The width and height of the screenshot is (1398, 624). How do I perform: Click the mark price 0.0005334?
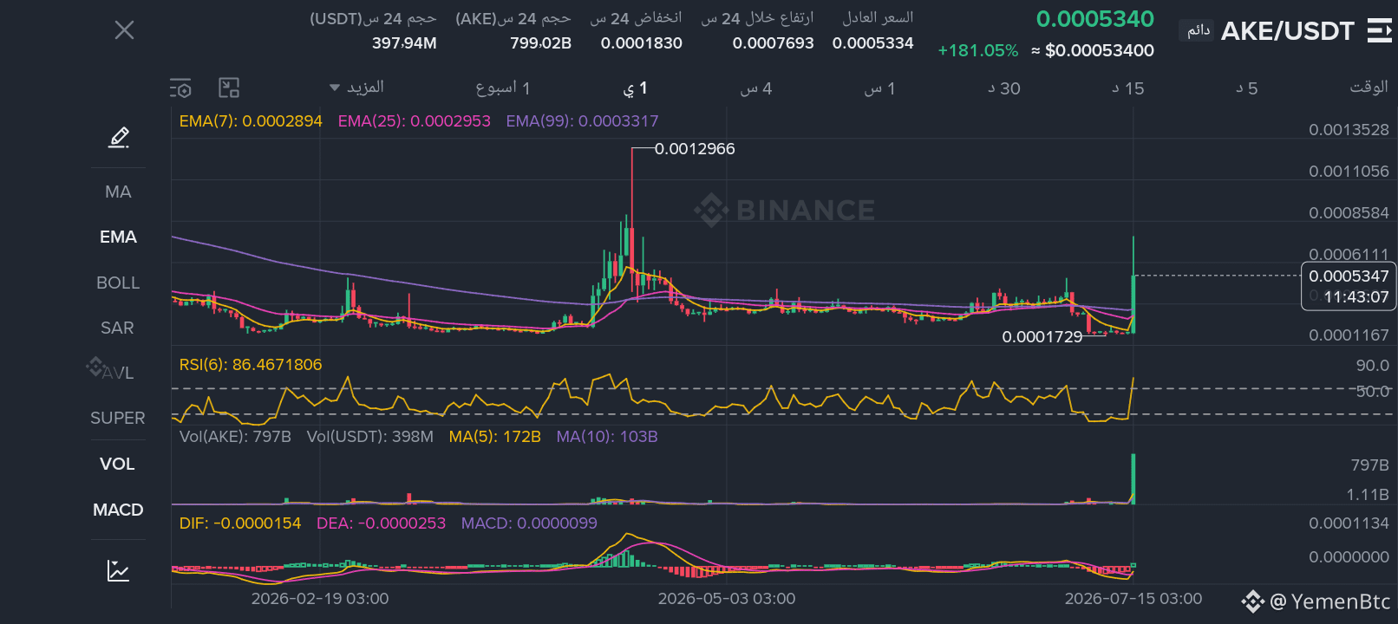pos(873,42)
